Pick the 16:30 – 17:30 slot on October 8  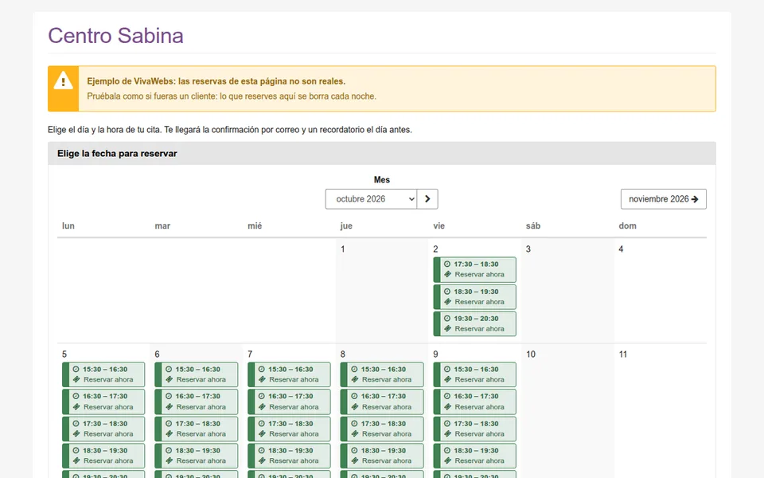[x=382, y=402]
